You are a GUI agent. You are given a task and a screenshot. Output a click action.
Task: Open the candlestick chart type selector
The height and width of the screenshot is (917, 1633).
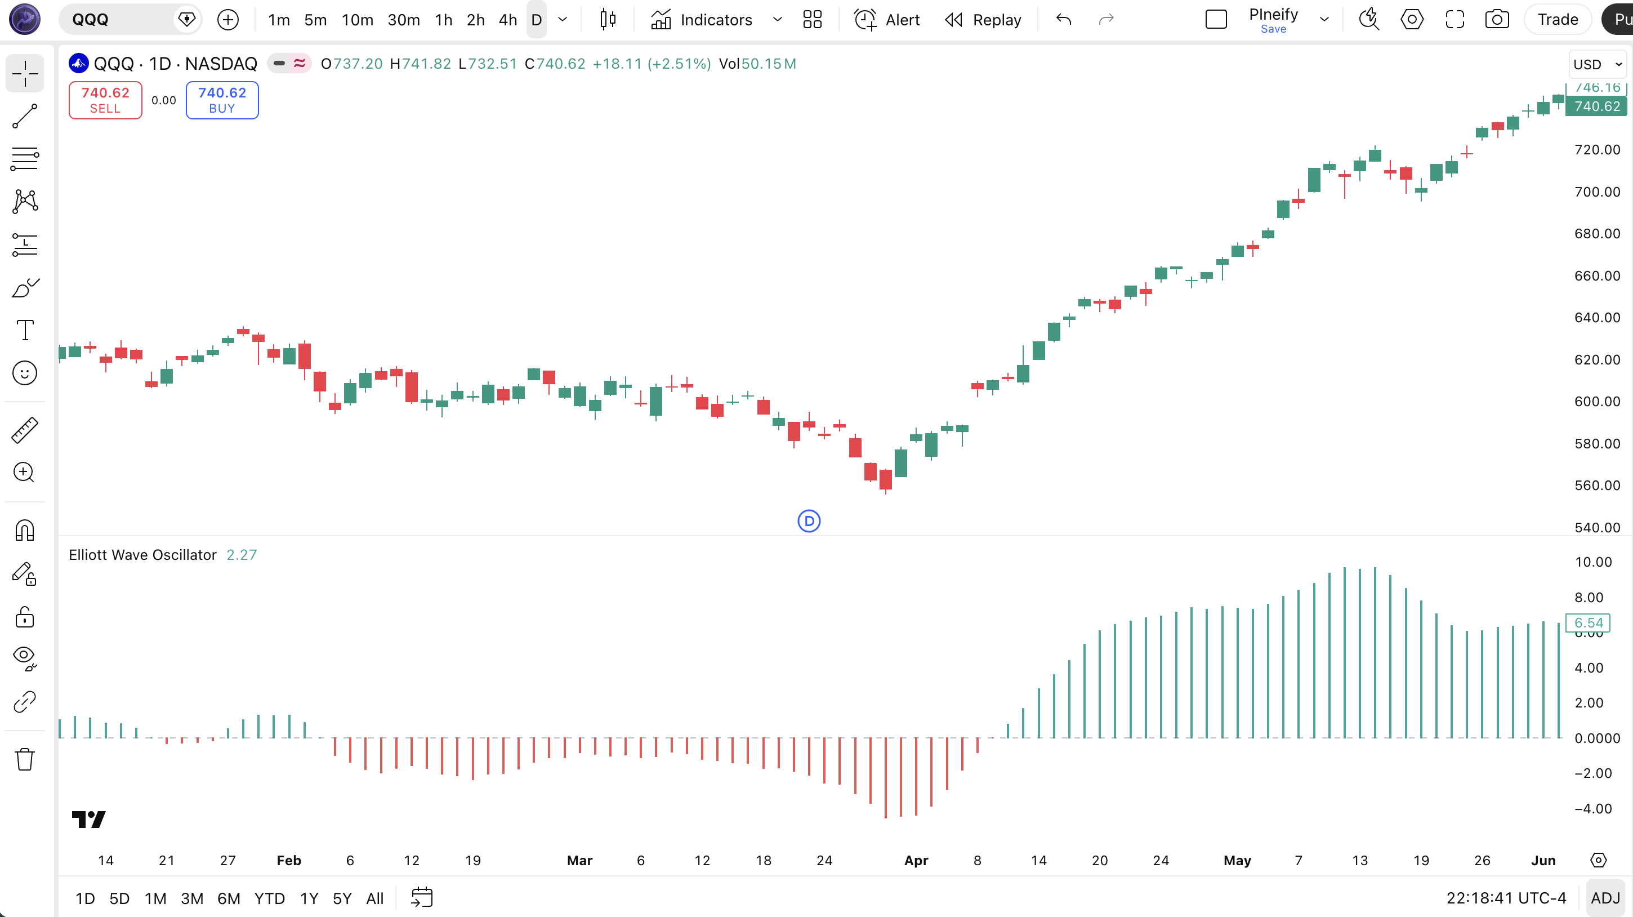pos(607,20)
